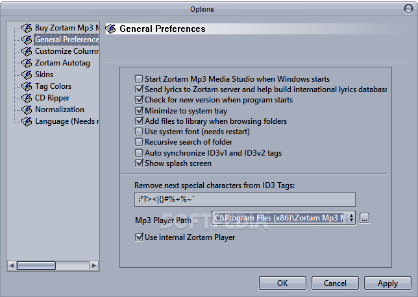Go to the Skins section
Viewport: 418px width, 297px height.
click(x=44, y=75)
